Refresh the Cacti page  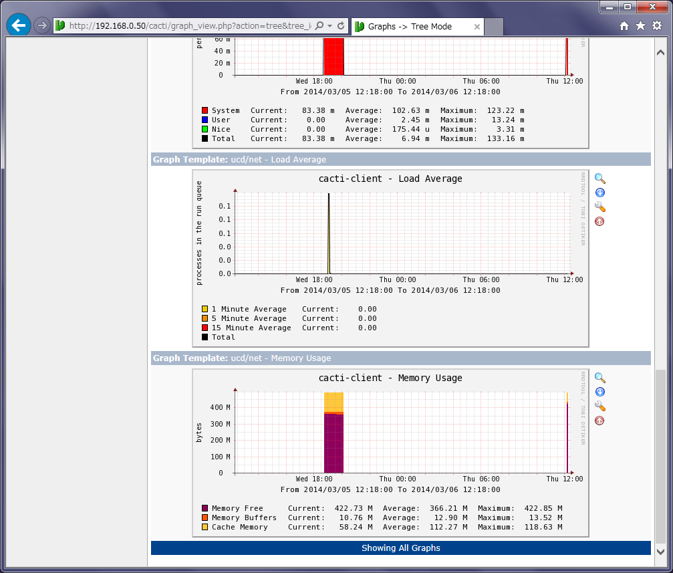341,26
